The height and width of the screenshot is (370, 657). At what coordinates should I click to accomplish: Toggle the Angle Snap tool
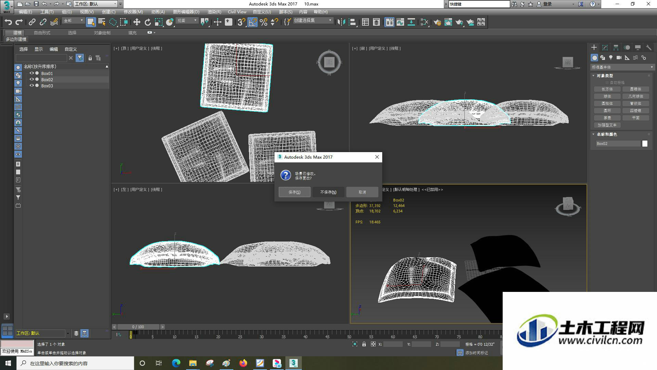coord(253,22)
